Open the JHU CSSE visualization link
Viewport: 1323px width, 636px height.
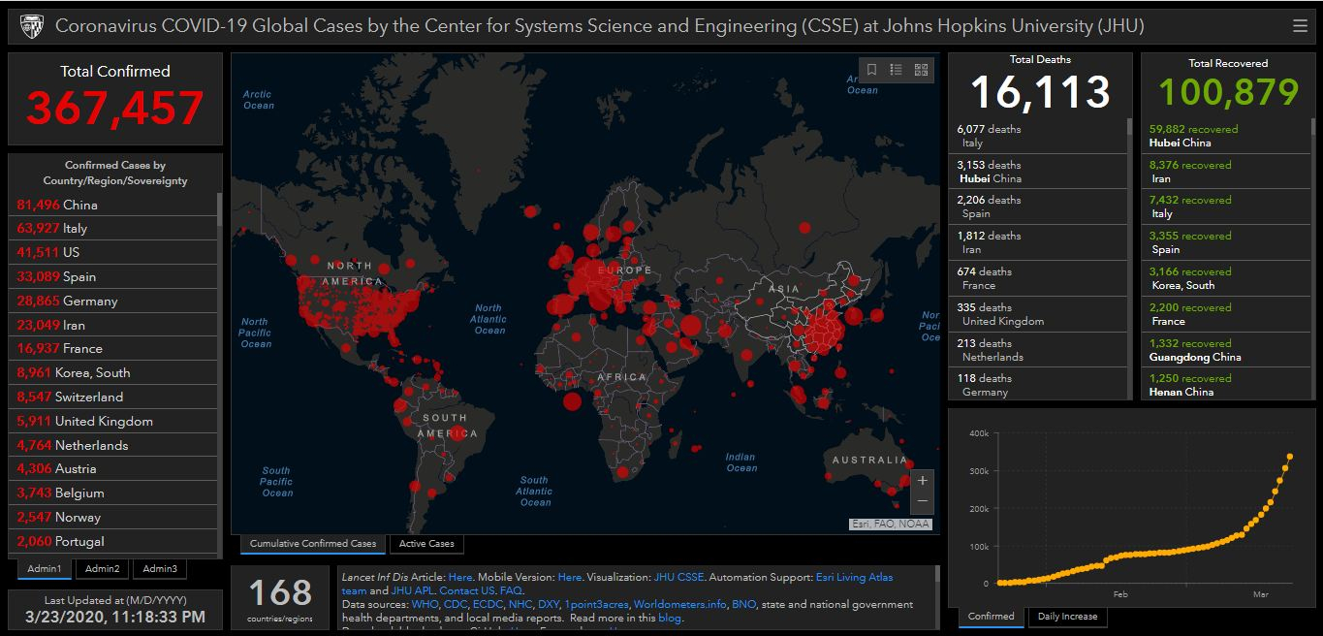(678, 577)
